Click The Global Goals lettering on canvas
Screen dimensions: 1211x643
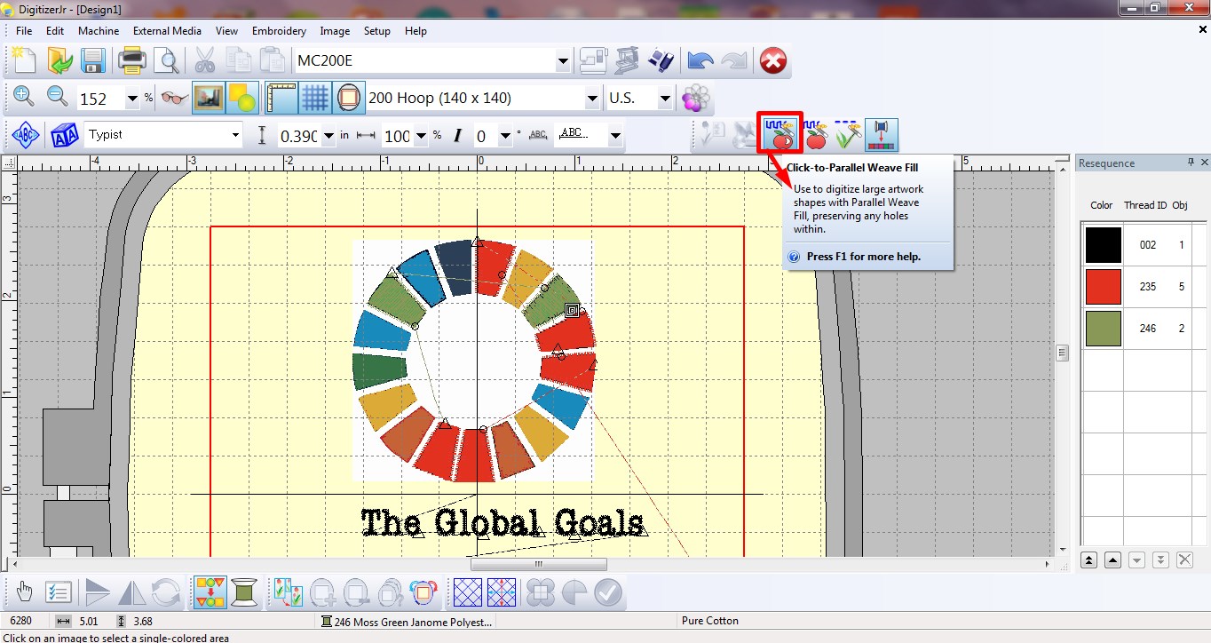[503, 522]
